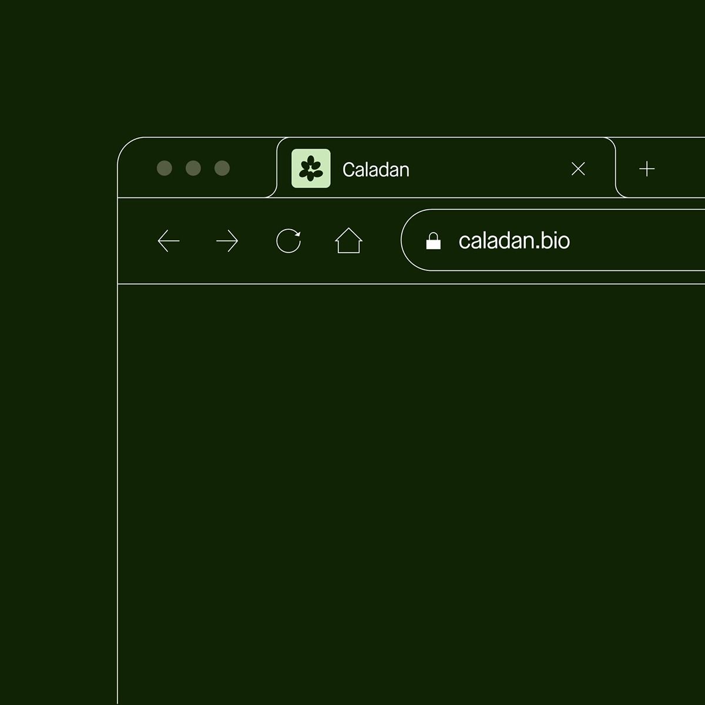Go forward with the right arrow
The image size is (705, 705).
(227, 241)
